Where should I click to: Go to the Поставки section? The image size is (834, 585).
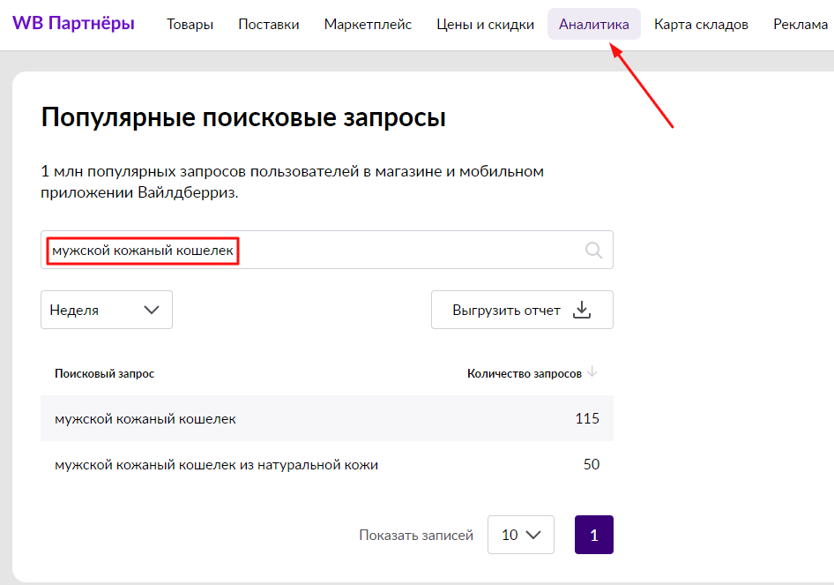(x=268, y=25)
